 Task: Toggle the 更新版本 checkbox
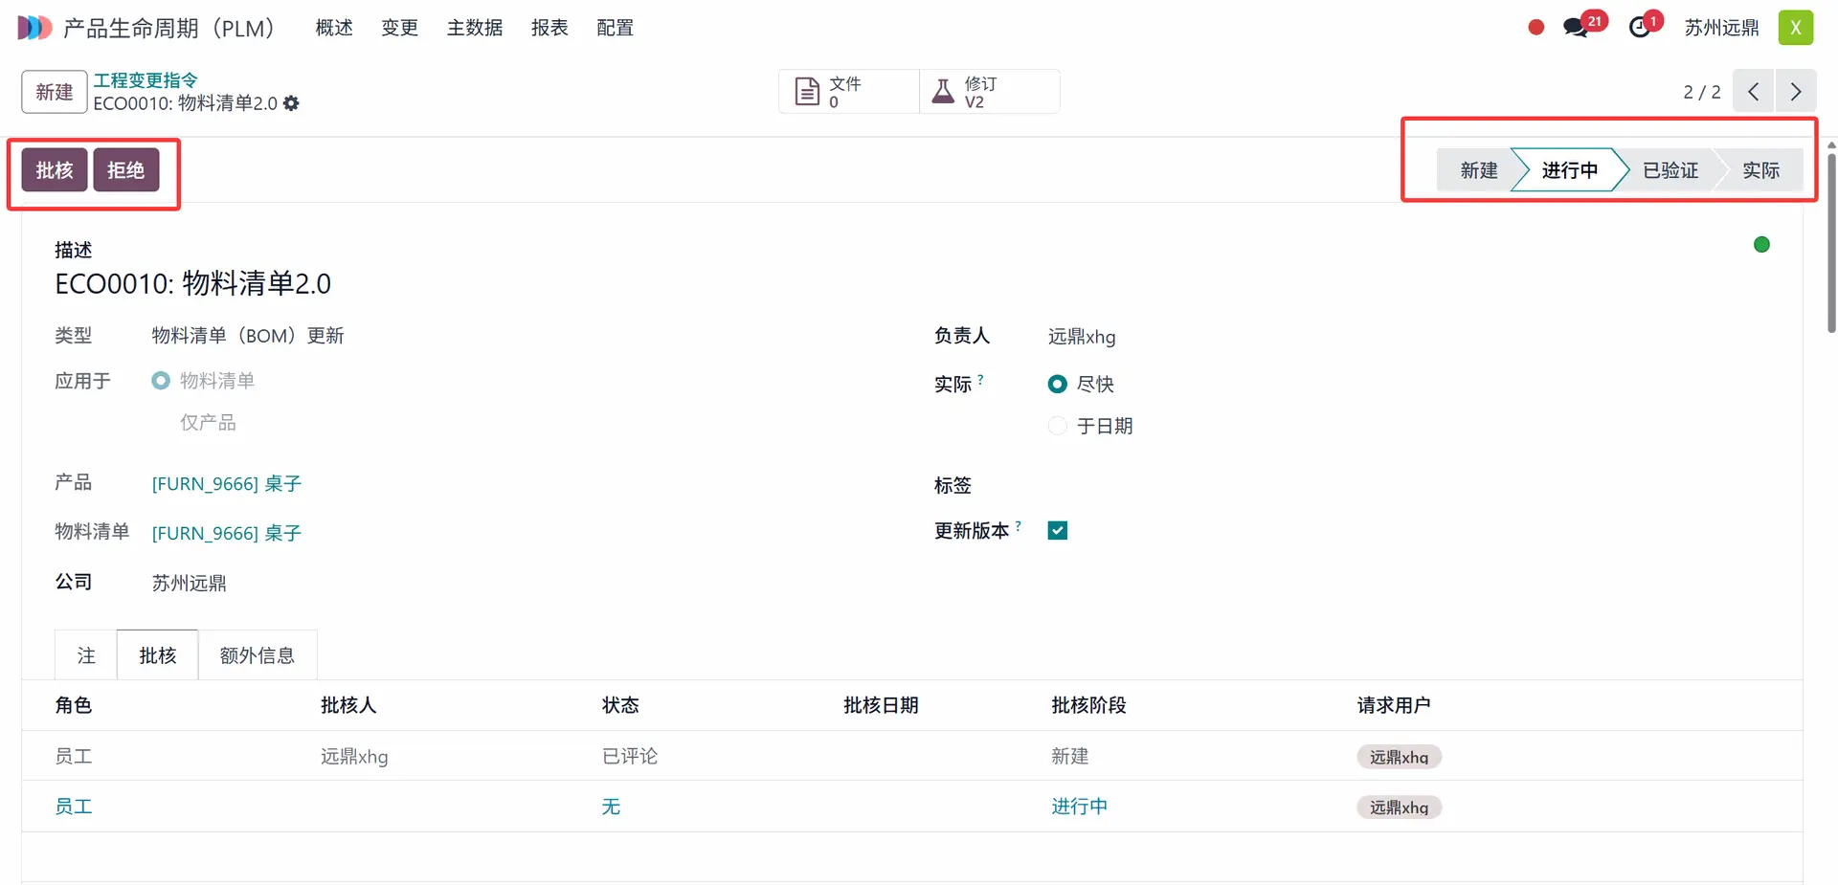(x=1058, y=531)
